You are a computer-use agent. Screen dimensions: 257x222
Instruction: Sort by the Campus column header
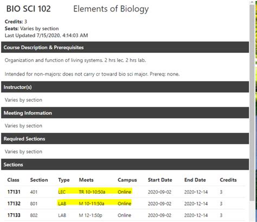[127, 180]
